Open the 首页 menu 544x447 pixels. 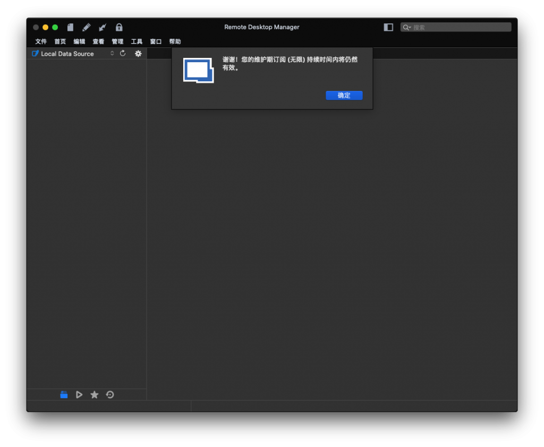pyautogui.click(x=60, y=41)
